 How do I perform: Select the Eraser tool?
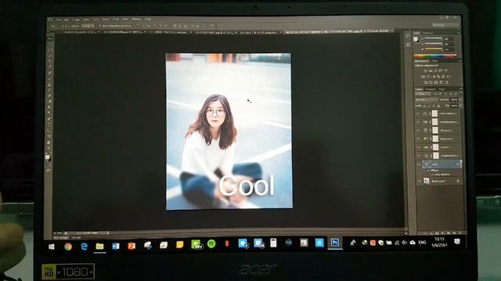pyautogui.click(x=50, y=96)
